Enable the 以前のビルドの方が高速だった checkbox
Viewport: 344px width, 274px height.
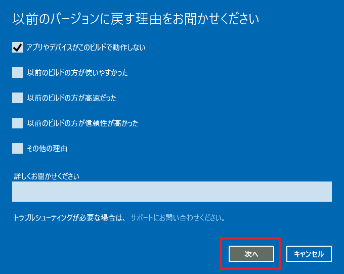coord(17,98)
